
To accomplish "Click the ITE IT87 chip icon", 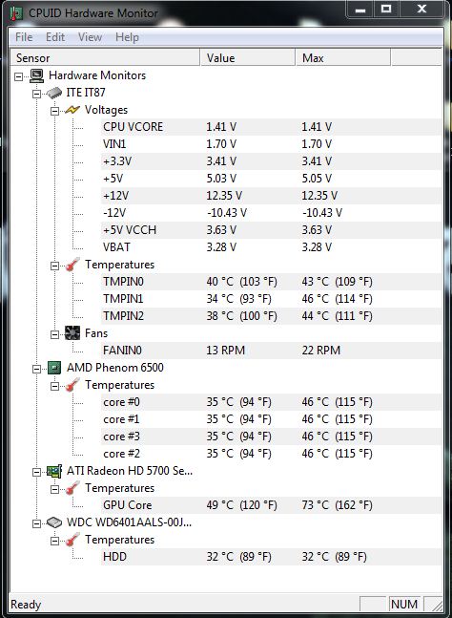I will coord(54,93).
